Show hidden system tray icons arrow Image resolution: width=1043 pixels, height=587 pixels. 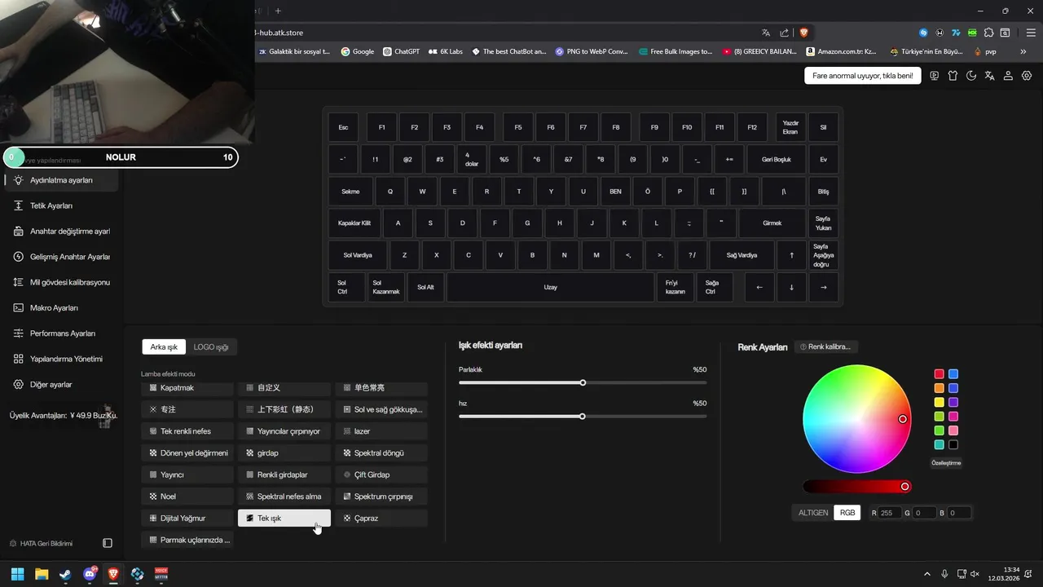pyautogui.click(x=926, y=574)
